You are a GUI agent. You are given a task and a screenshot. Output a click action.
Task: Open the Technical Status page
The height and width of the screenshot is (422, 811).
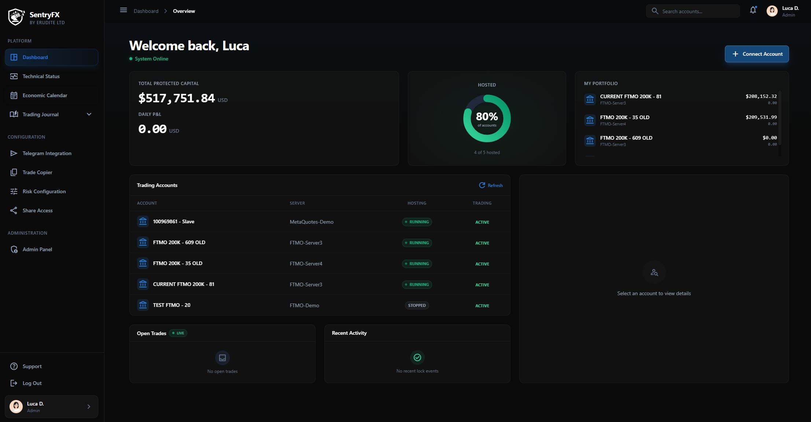[41, 76]
